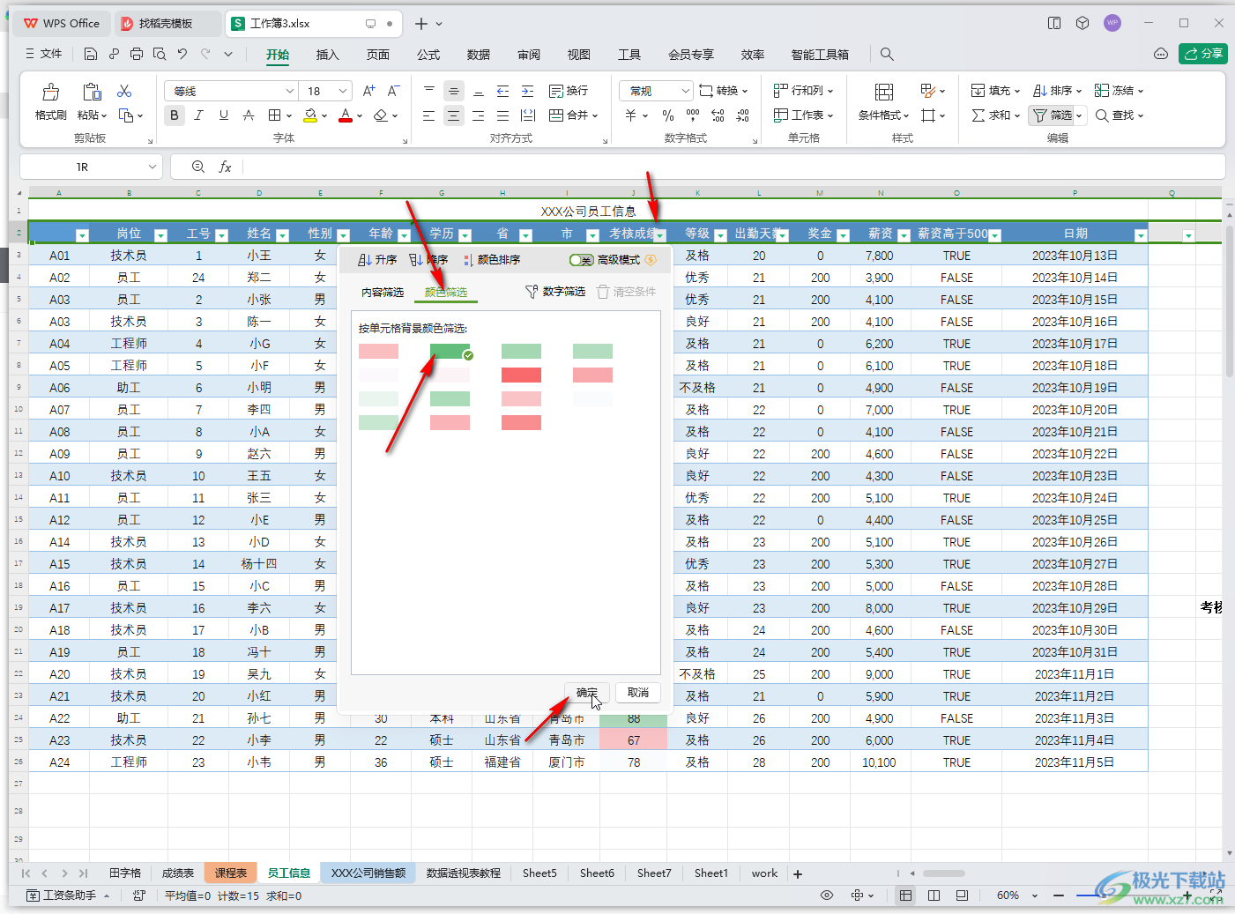
Task: Click the Format Painter (格式刷) icon
Action: pyautogui.click(x=50, y=92)
